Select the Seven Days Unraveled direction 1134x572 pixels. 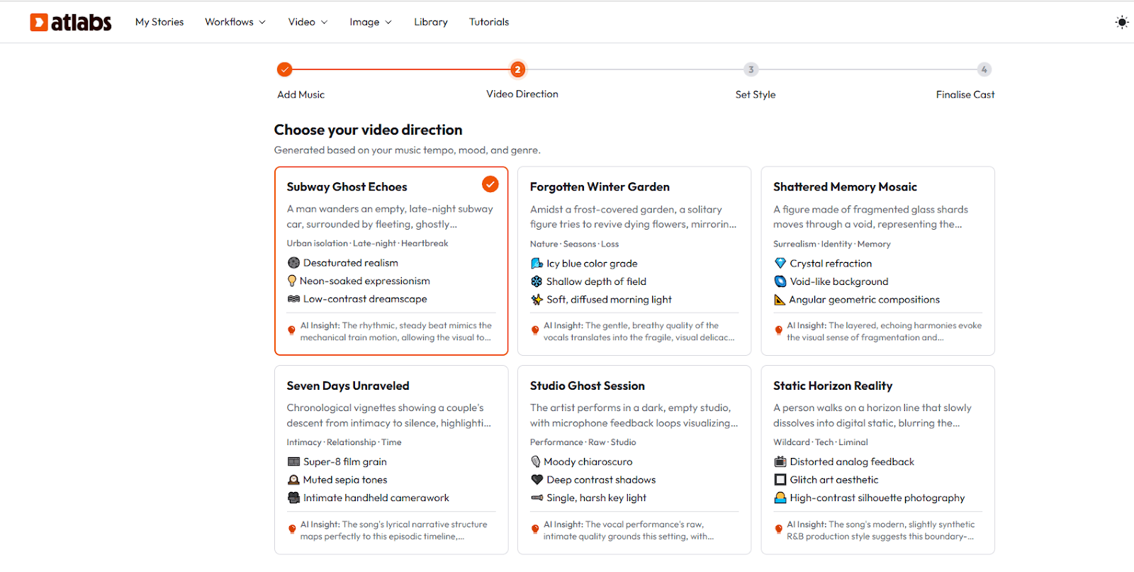click(391, 459)
